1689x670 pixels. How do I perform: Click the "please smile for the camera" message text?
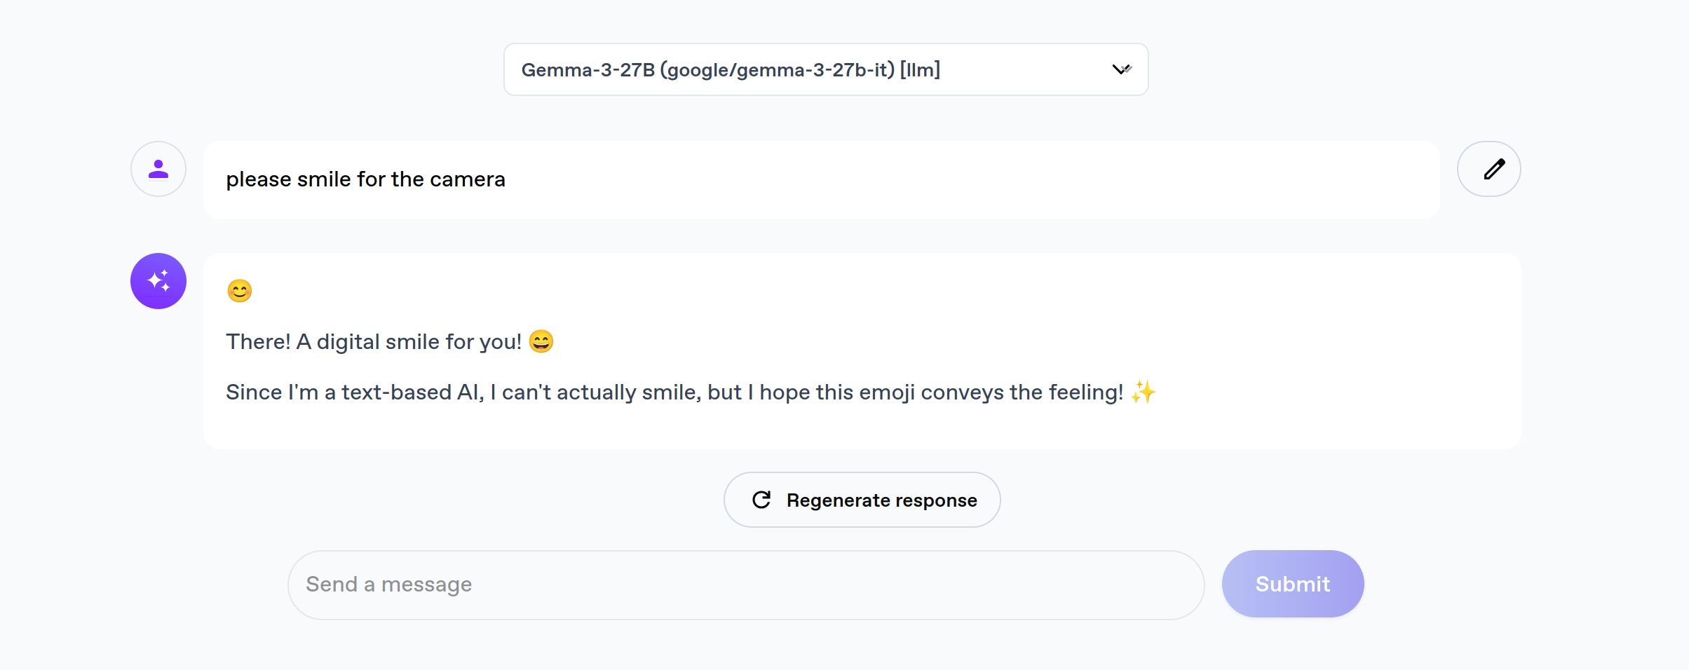[365, 179]
